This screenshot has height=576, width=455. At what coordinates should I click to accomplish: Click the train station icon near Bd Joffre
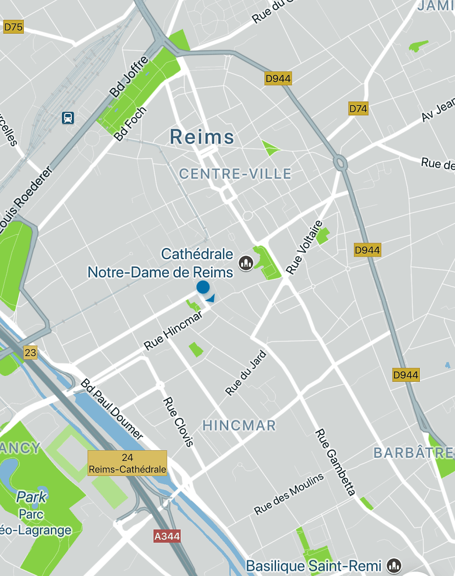coord(68,118)
